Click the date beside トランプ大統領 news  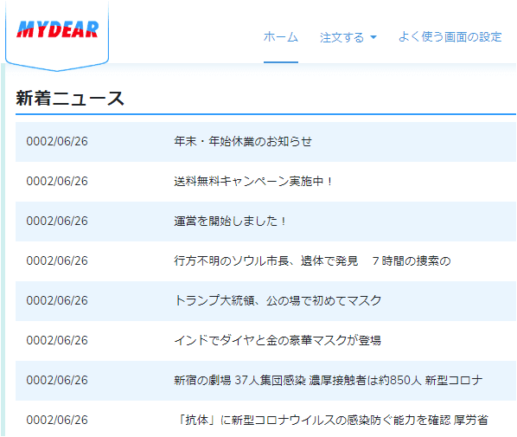click(57, 300)
